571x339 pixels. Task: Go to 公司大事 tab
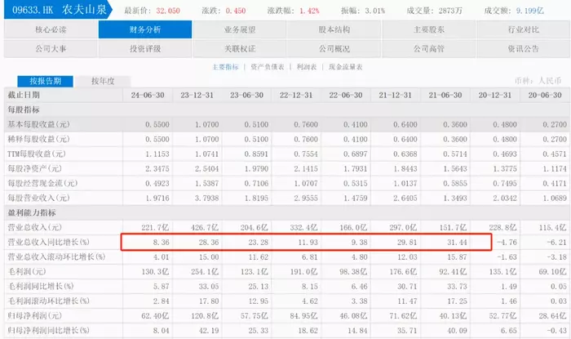(x=51, y=48)
